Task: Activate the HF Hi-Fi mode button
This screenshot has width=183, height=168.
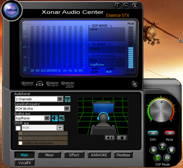Action: click(157, 158)
